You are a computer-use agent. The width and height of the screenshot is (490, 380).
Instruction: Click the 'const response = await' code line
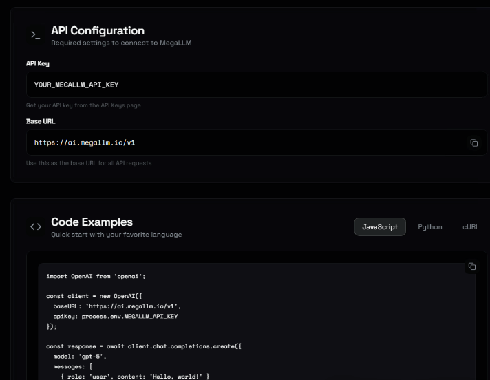coord(144,346)
